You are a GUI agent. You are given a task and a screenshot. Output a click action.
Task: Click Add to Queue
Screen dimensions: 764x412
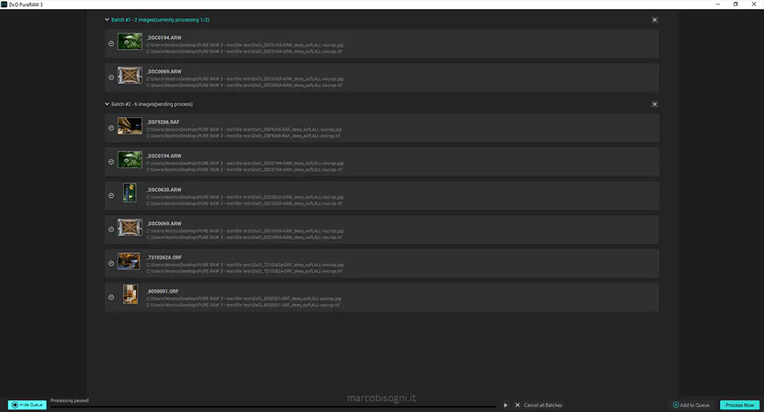pyautogui.click(x=691, y=405)
